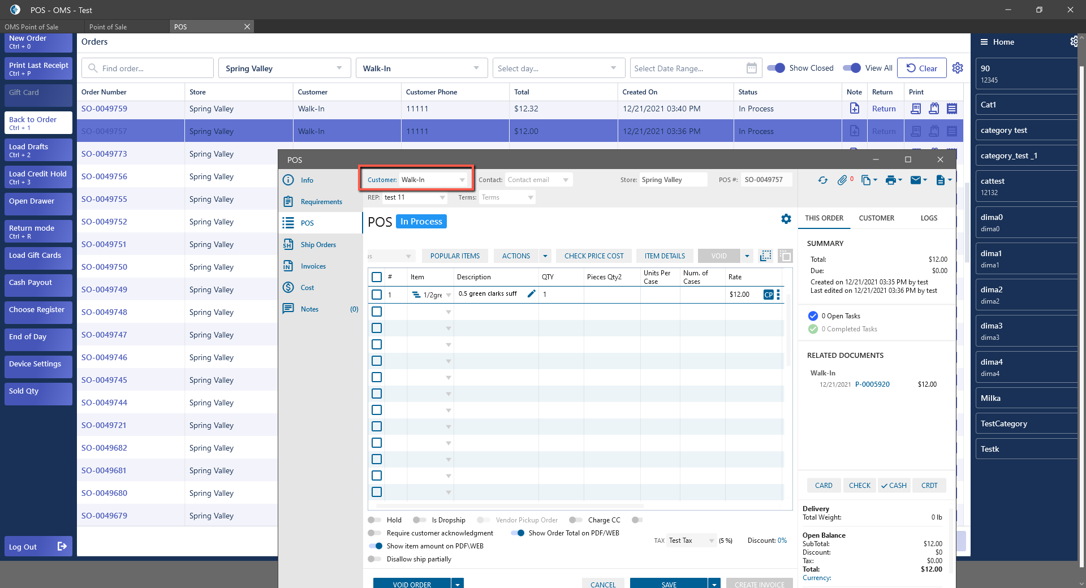The image size is (1086, 588).
Task: Expand the Customer Walk-In dropdown
Action: (x=462, y=180)
